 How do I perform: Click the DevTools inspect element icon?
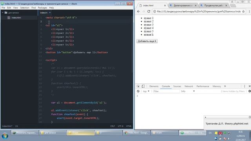pos(138,86)
